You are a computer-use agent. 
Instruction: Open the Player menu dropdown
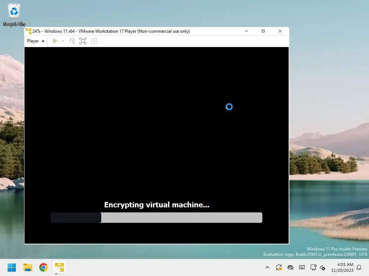tap(36, 41)
